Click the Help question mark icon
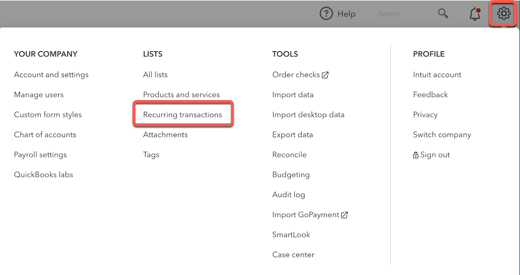 point(326,14)
